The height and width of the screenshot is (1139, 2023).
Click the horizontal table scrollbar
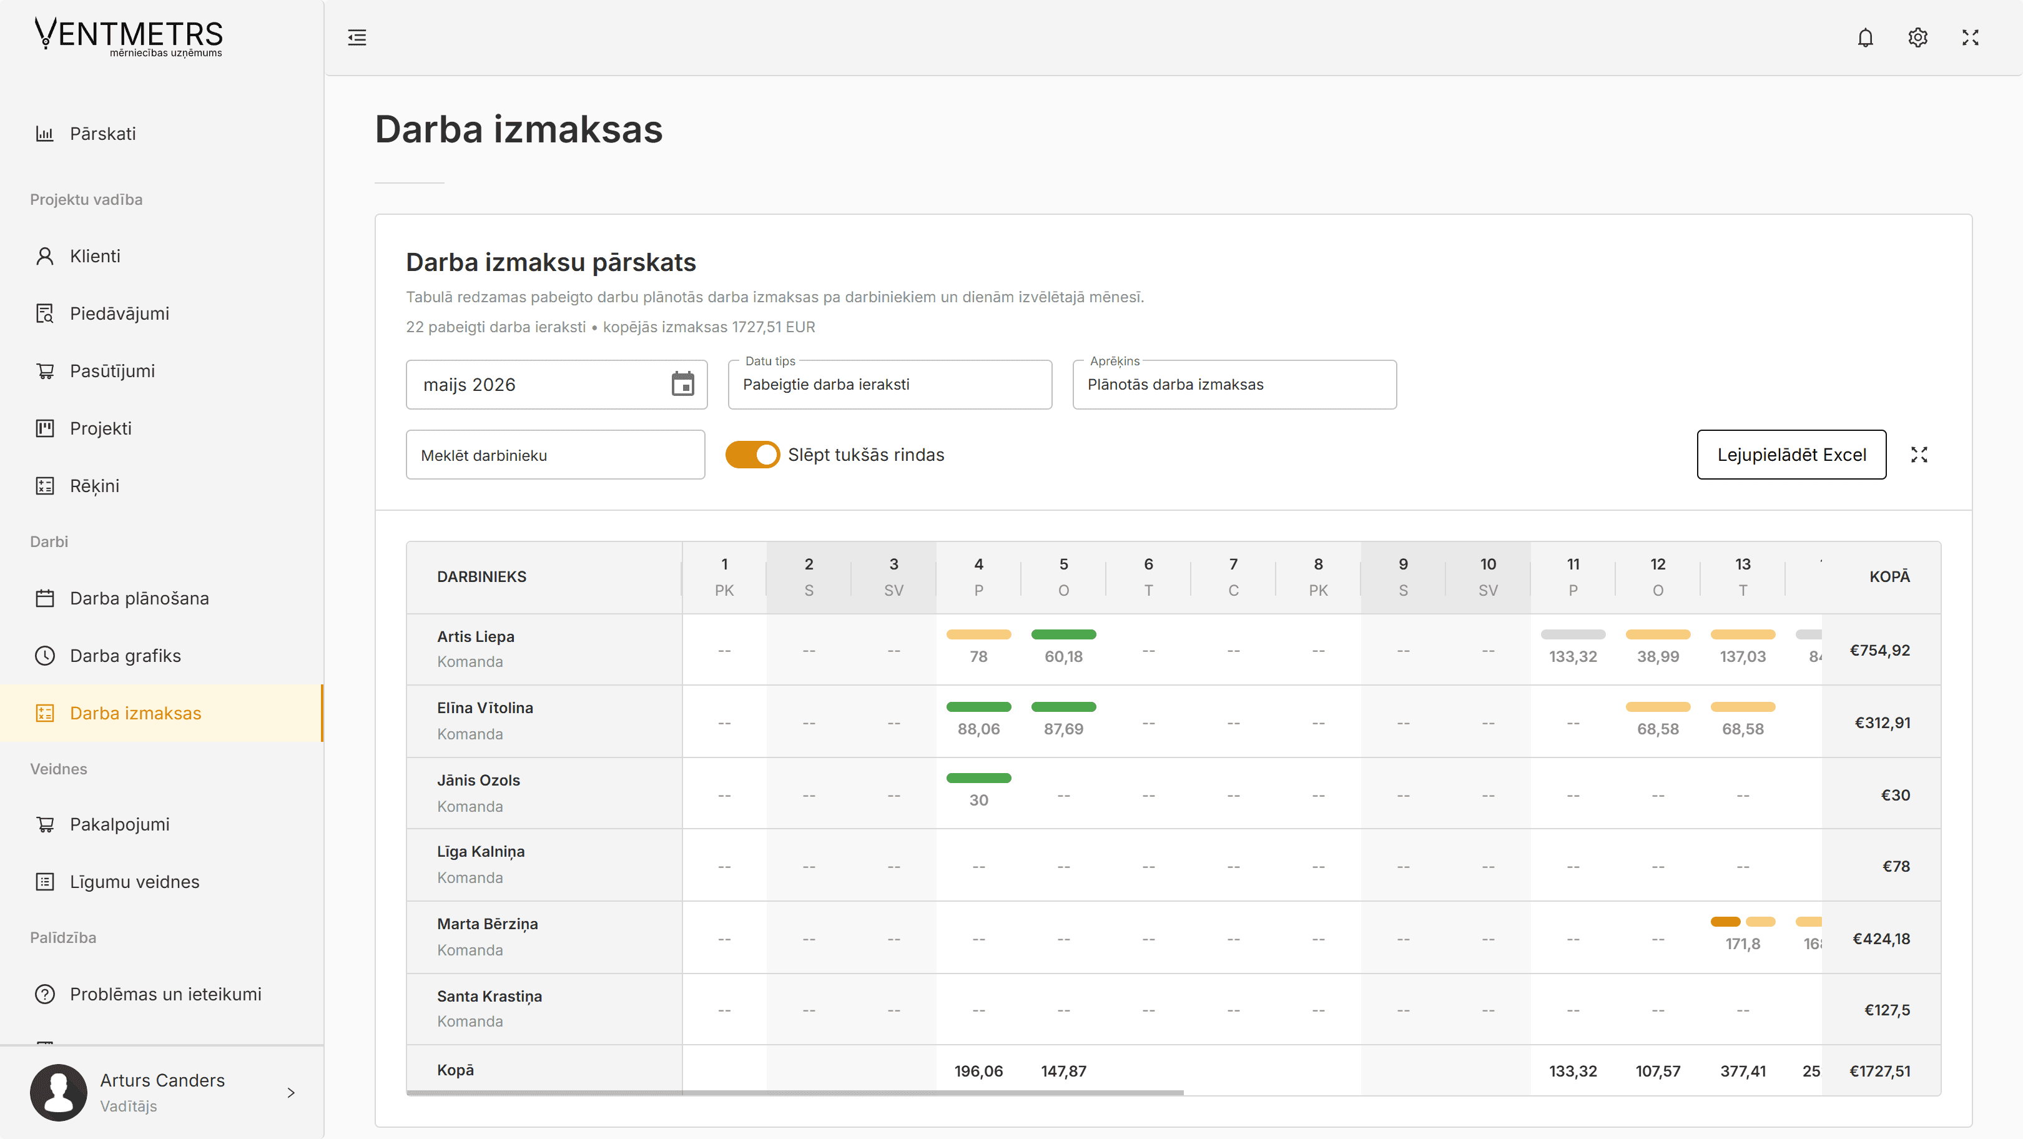[x=795, y=1093]
